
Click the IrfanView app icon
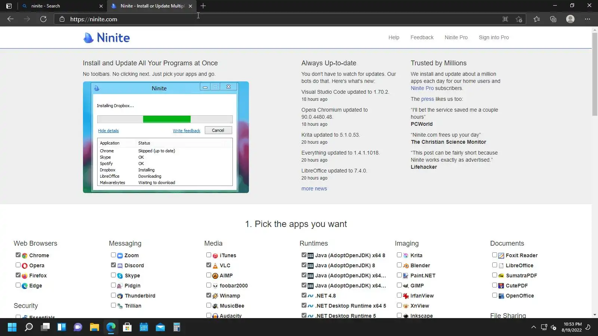pos(406,296)
